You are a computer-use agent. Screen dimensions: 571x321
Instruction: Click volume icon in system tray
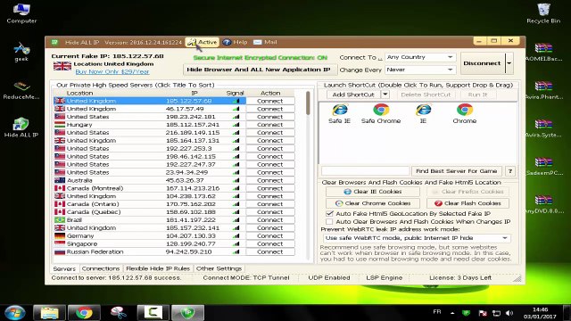pyautogui.click(x=509, y=313)
